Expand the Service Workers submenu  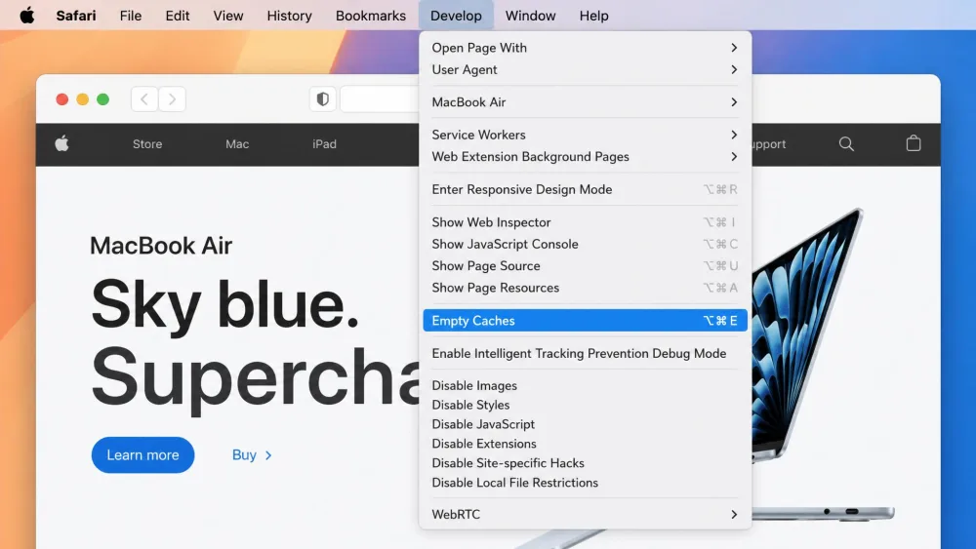point(585,135)
